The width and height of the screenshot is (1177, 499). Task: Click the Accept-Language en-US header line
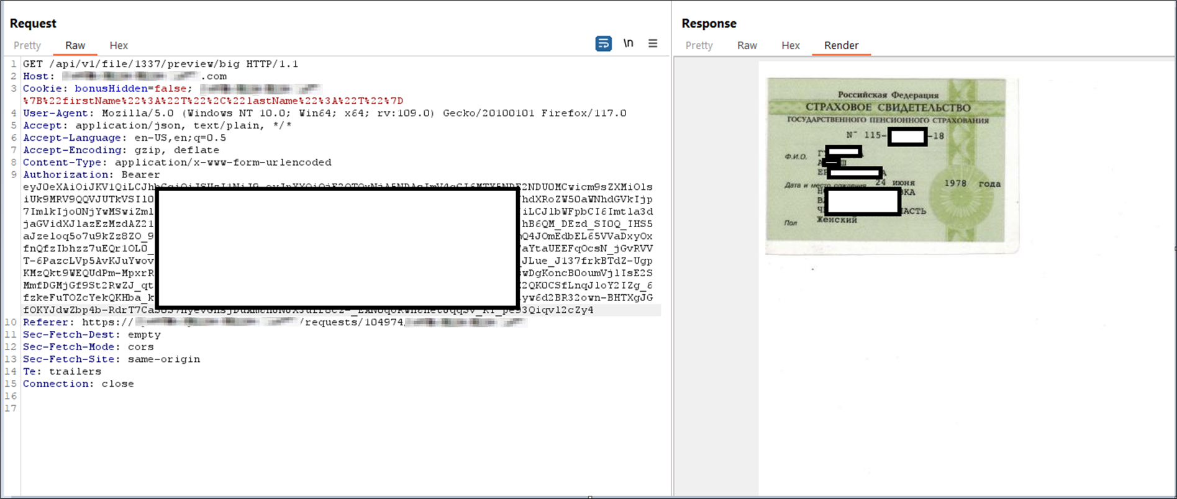[x=125, y=138]
